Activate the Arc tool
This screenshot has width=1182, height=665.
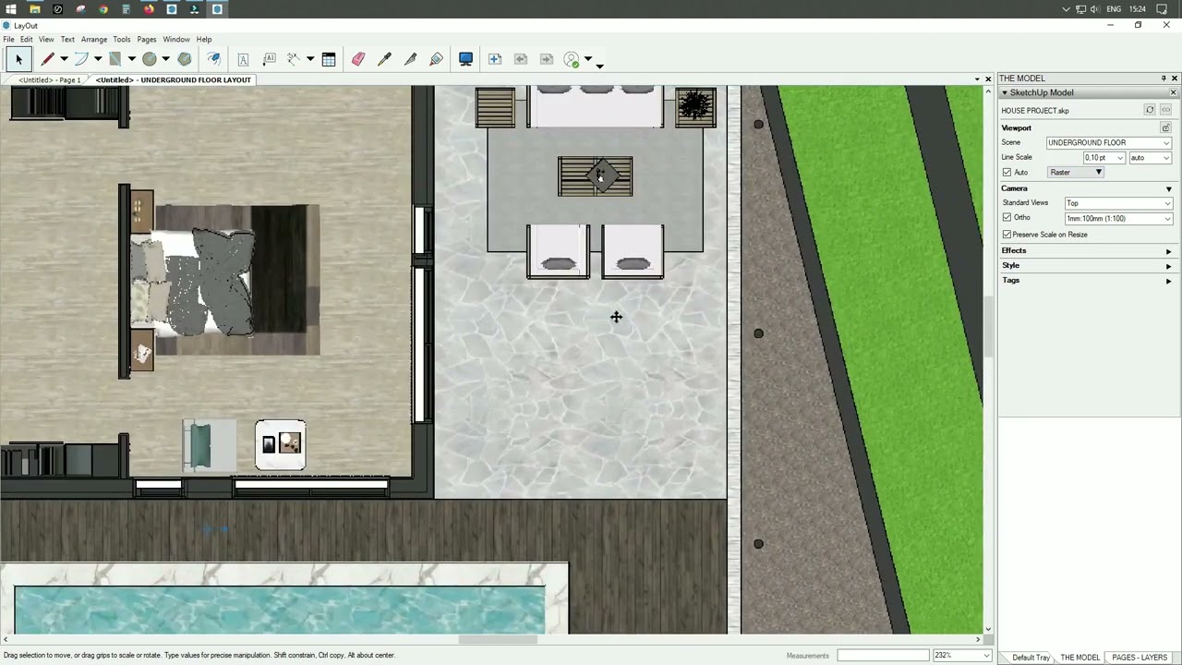[x=81, y=59]
